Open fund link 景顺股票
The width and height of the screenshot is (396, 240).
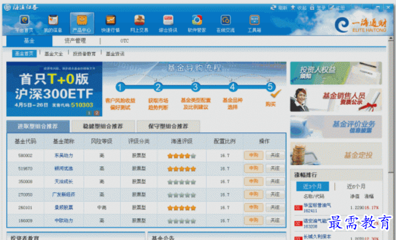pyautogui.click(x=64, y=207)
